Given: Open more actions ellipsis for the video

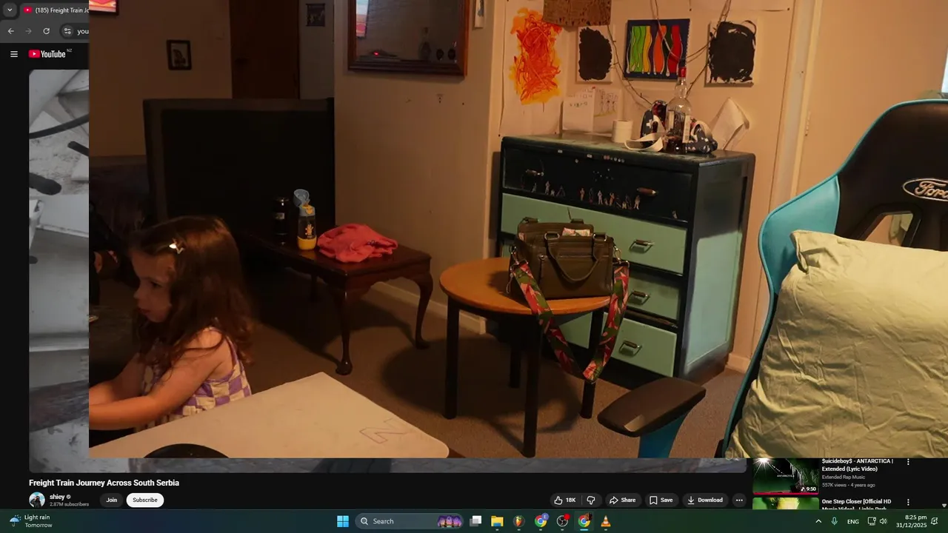Looking at the screenshot, I should coord(738,500).
